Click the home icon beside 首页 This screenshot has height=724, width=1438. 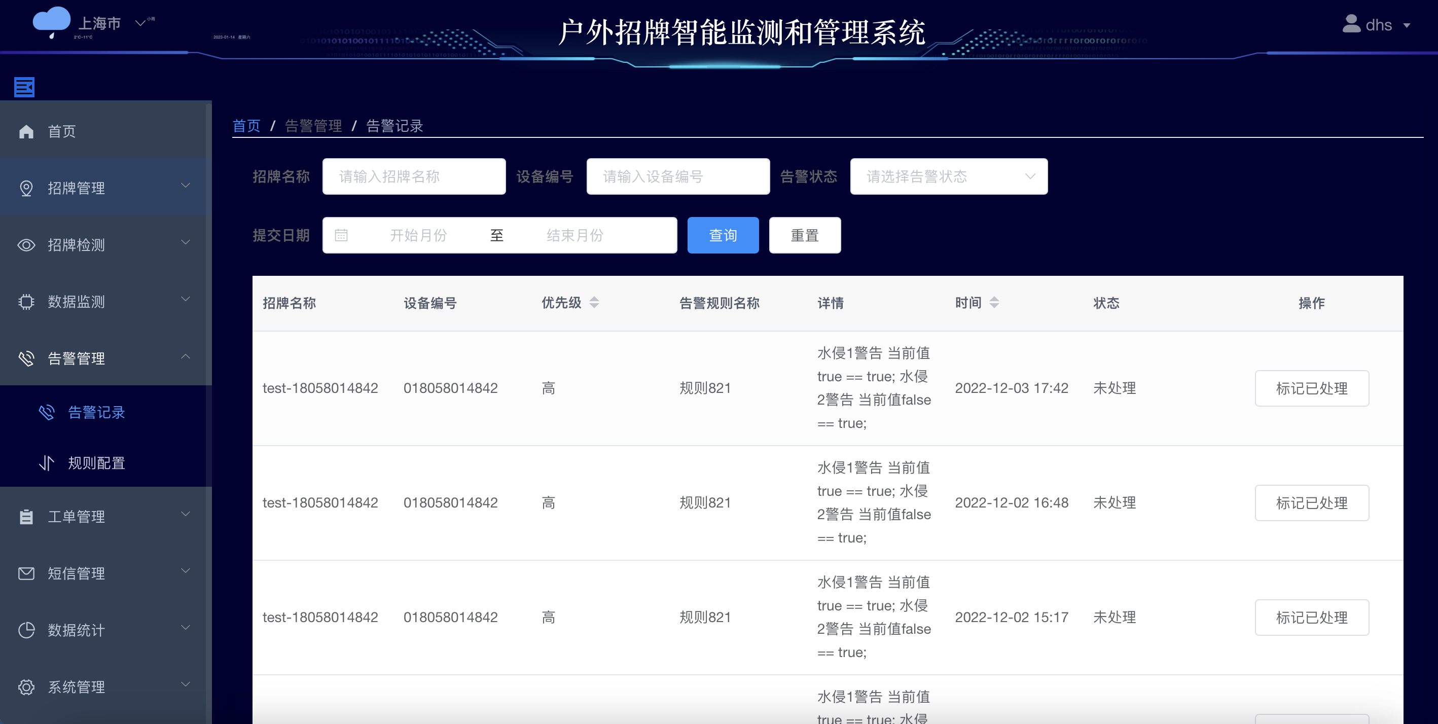point(26,131)
